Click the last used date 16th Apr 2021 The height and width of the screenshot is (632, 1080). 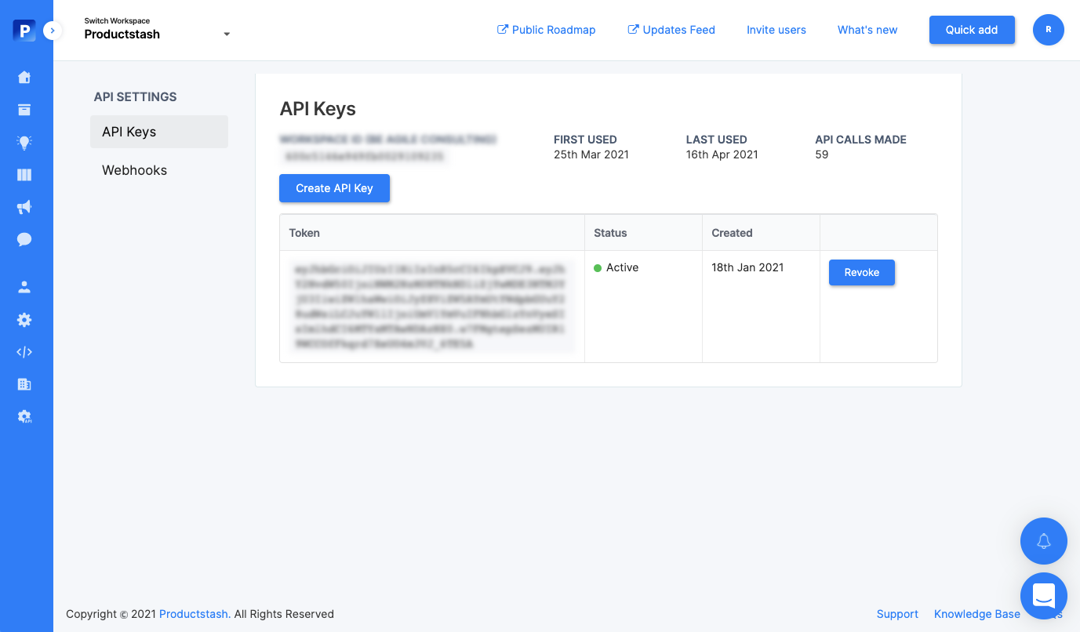pos(722,154)
